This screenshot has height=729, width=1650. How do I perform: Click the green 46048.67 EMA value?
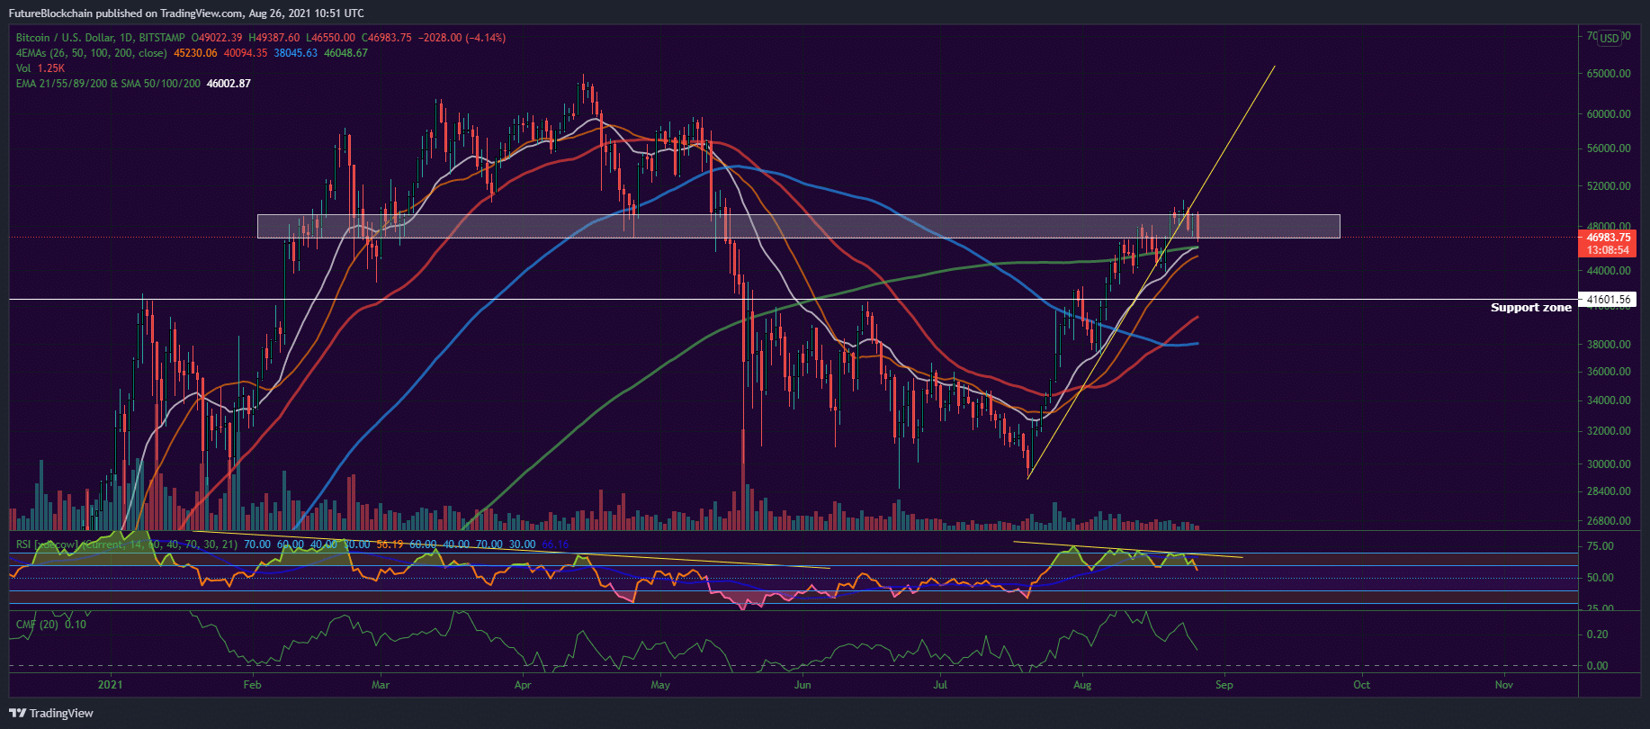[346, 53]
